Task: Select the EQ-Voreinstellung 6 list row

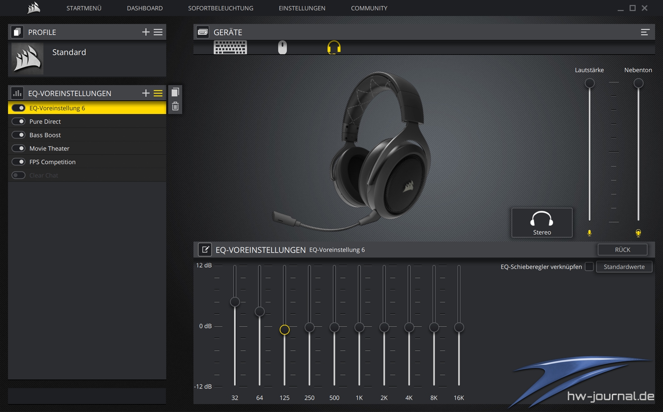Action: [x=87, y=108]
